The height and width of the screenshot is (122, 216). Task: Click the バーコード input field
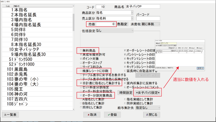tap(148, 19)
